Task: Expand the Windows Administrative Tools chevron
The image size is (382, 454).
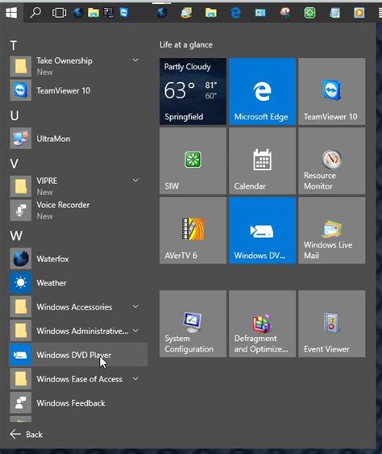Action: [x=135, y=331]
